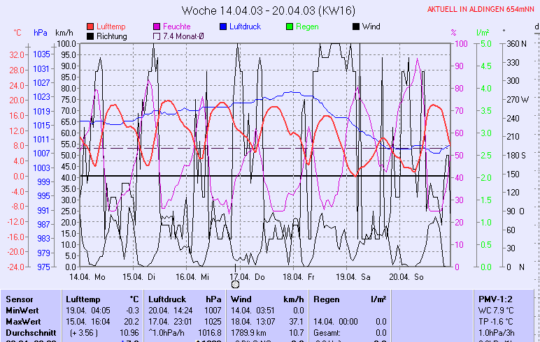
Task: Click the black Wind legend square
Action: [356, 27]
